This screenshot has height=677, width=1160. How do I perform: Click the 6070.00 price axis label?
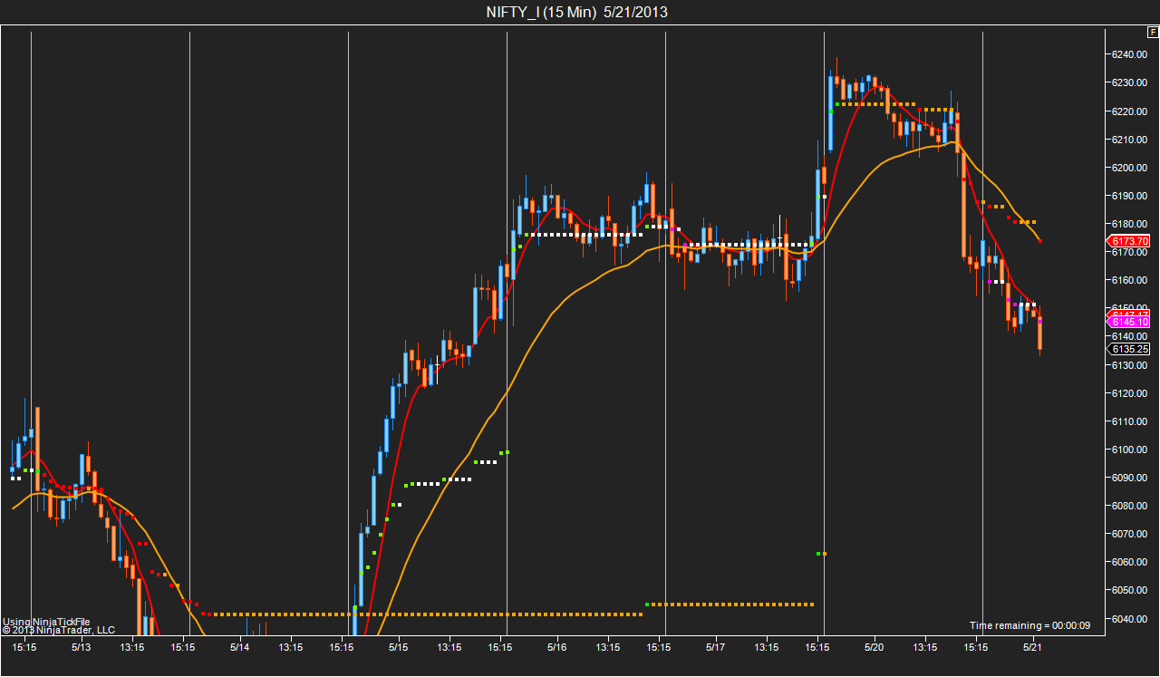pyautogui.click(x=1132, y=534)
